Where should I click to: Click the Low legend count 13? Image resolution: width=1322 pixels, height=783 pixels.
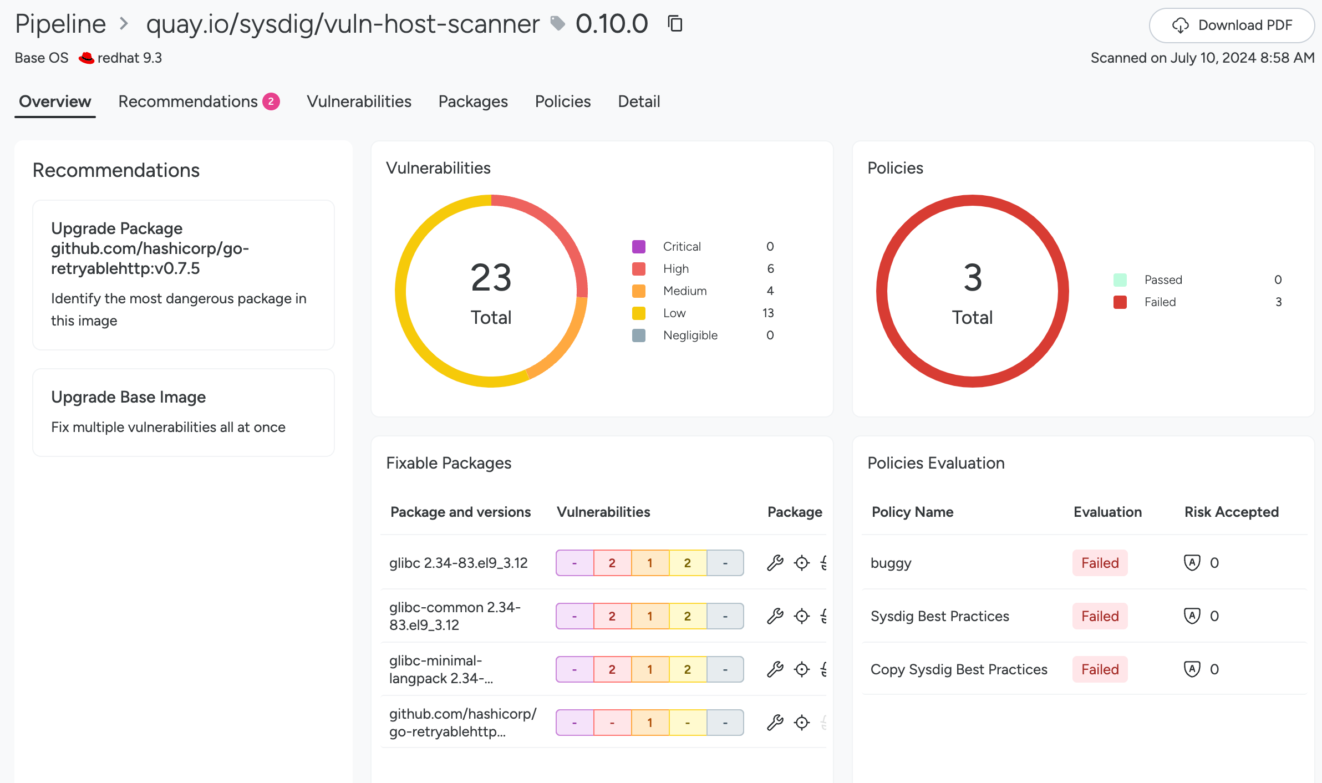(x=768, y=313)
